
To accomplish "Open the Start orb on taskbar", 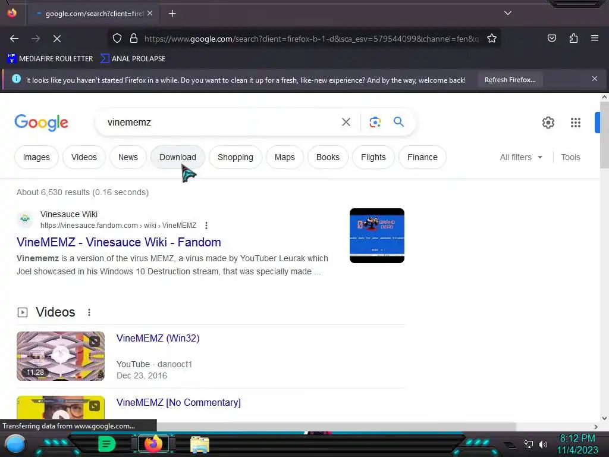I will pos(15,445).
